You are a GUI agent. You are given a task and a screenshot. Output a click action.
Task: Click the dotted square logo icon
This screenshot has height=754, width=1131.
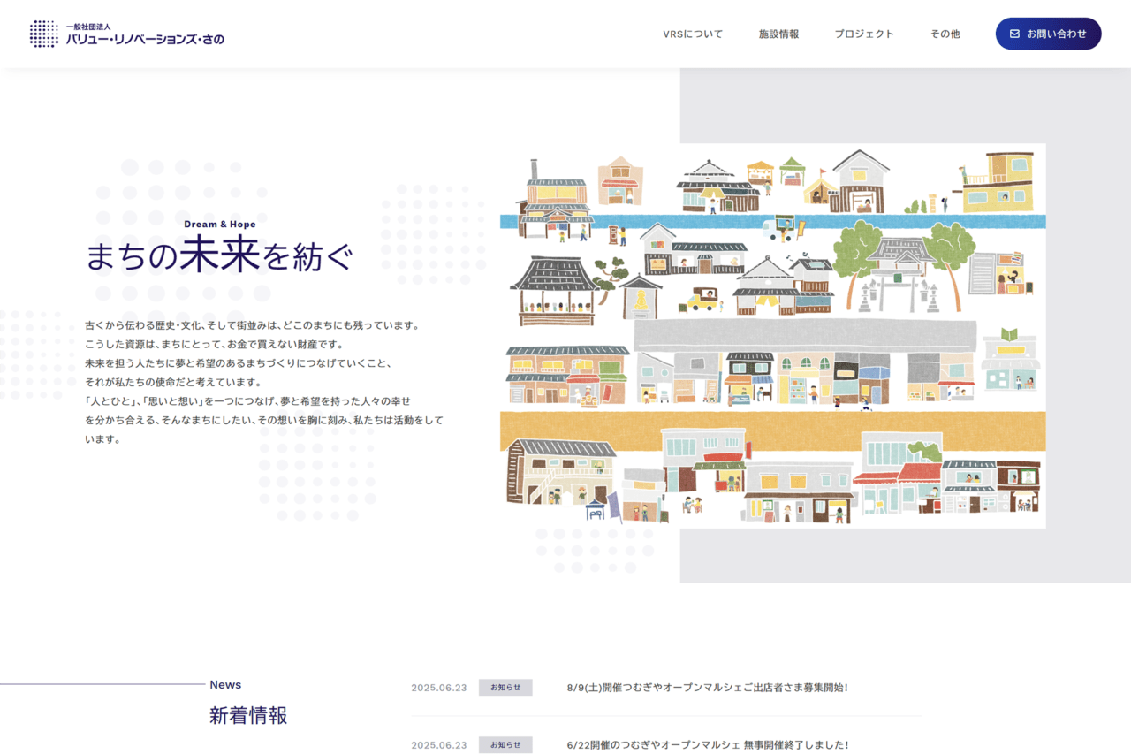44,34
